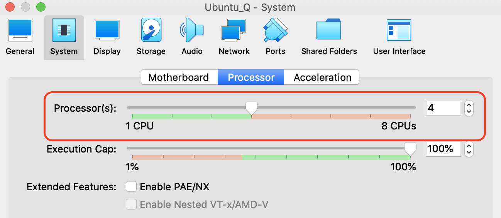Screen dimensions: 501x218
Task: Click the Execution Cap stepper arrows
Action: [469, 149]
